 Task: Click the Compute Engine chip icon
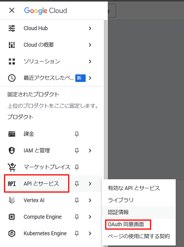pyautogui.click(x=12, y=217)
